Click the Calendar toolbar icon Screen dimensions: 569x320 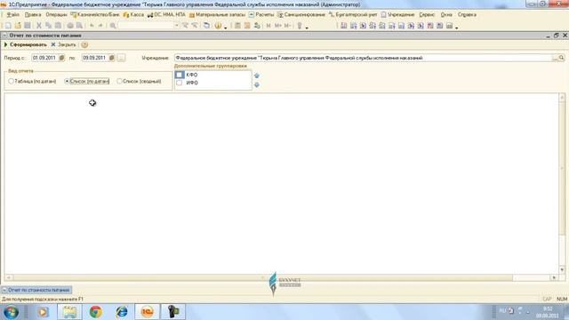(x=247, y=26)
